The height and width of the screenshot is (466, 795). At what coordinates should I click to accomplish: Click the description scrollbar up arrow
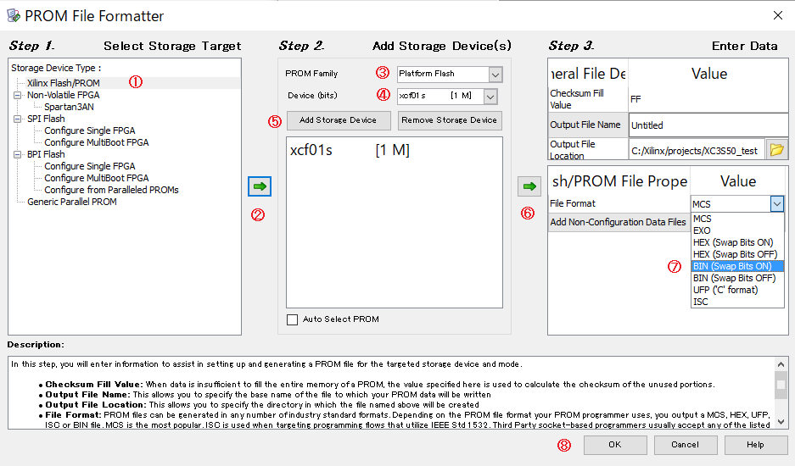click(781, 364)
